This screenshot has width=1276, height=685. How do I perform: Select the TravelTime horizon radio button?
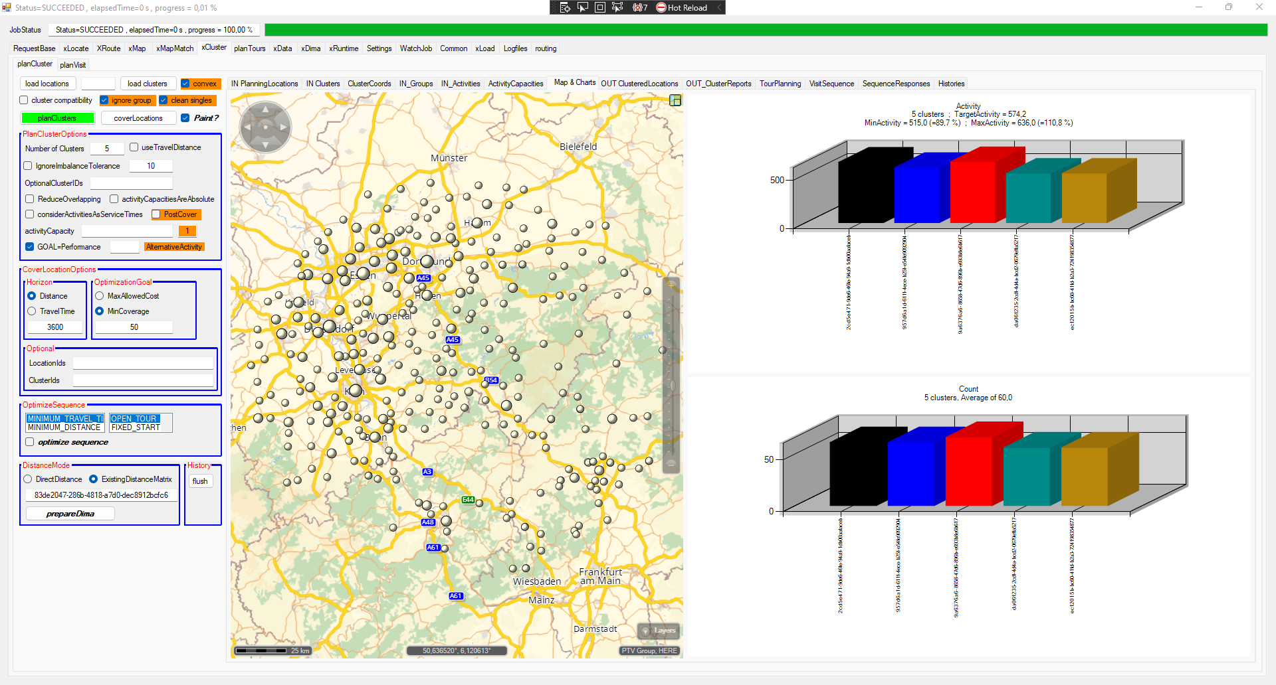coord(32,311)
